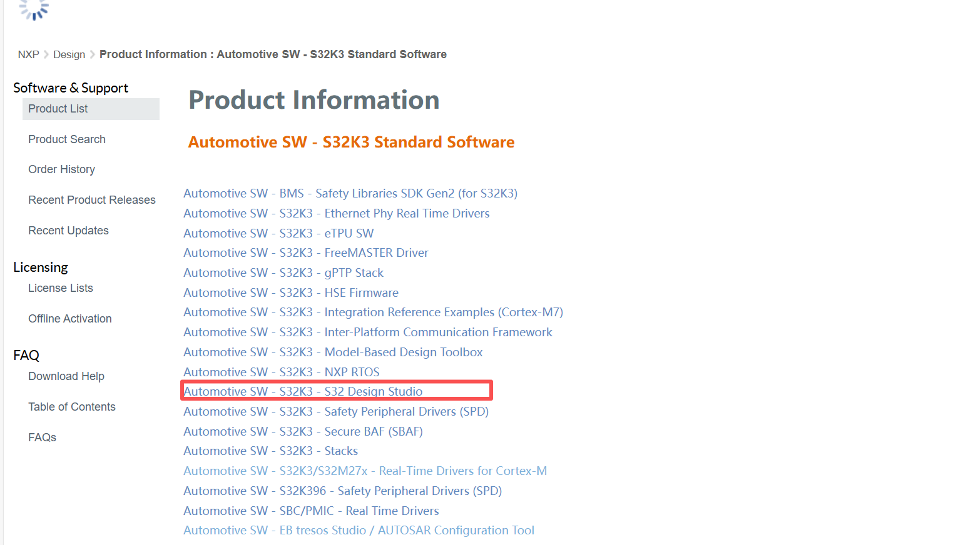
Task: Click the Software & Support section heading
Action: pos(71,88)
